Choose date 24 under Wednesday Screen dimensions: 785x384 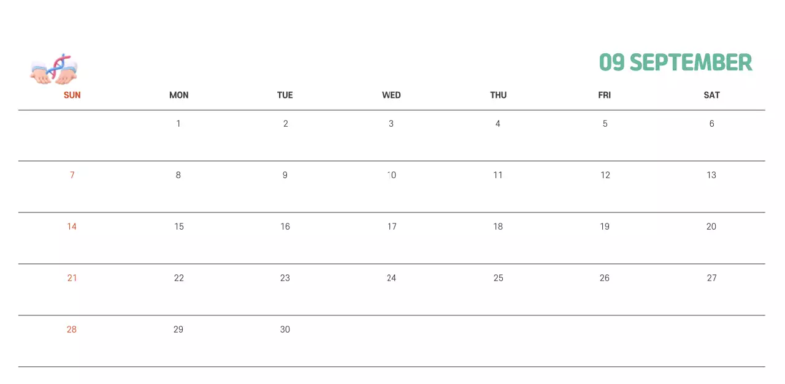click(391, 278)
